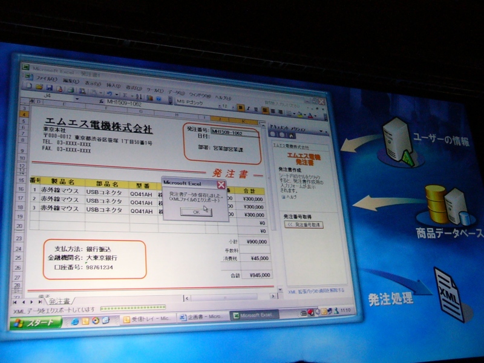Click the Font Color letter A icon

click(310, 116)
